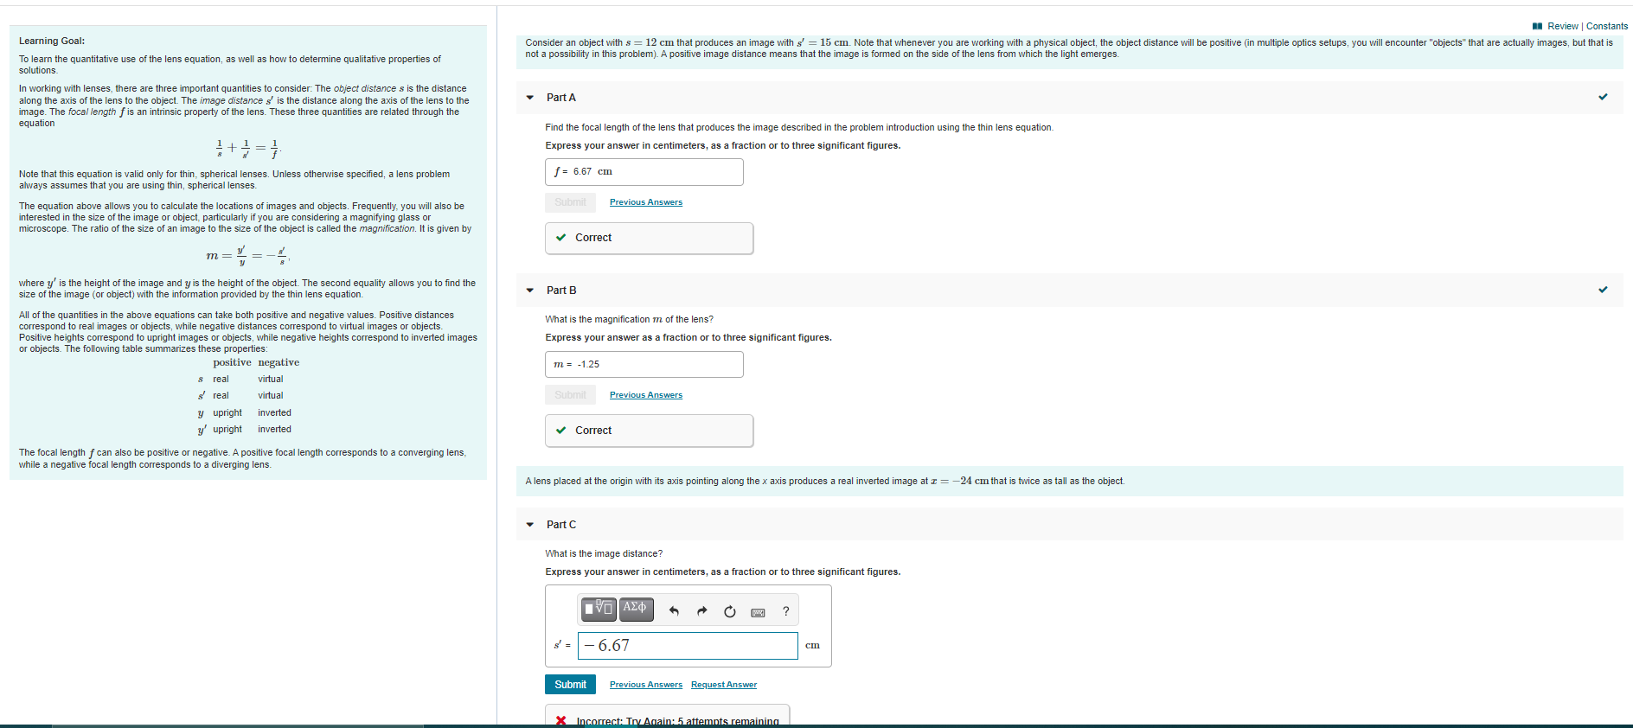The width and height of the screenshot is (1633, 728).
Task: Click 'What is the image distance?' question text
Action: pyautogui.click(x=604, y=553)
